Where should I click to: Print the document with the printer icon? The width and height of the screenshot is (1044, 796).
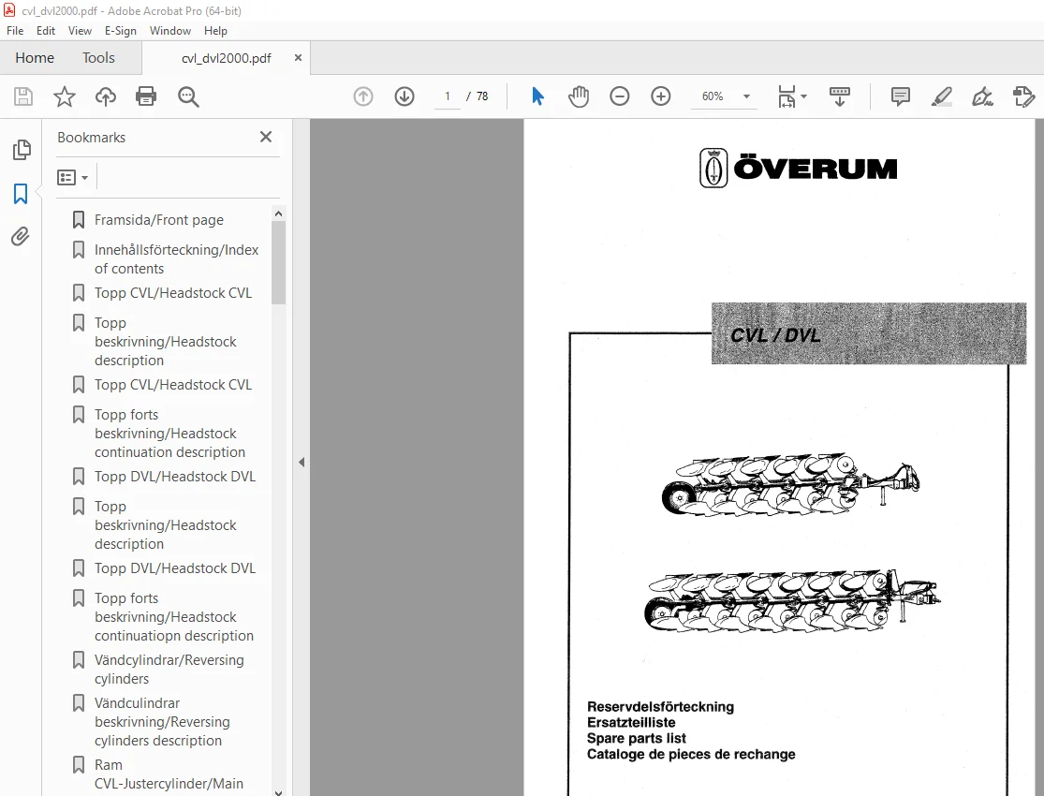tap(146, 96)
